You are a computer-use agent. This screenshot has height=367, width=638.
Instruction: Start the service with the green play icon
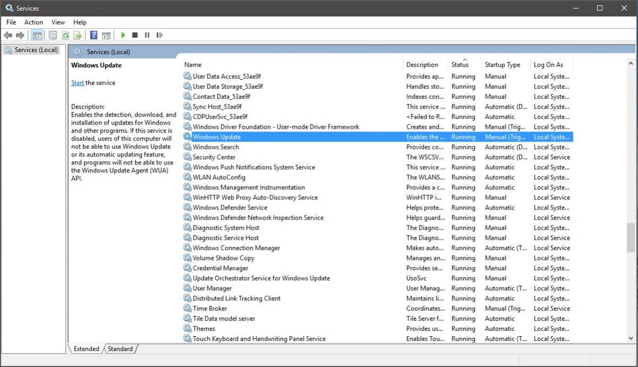tap(122, 35)
